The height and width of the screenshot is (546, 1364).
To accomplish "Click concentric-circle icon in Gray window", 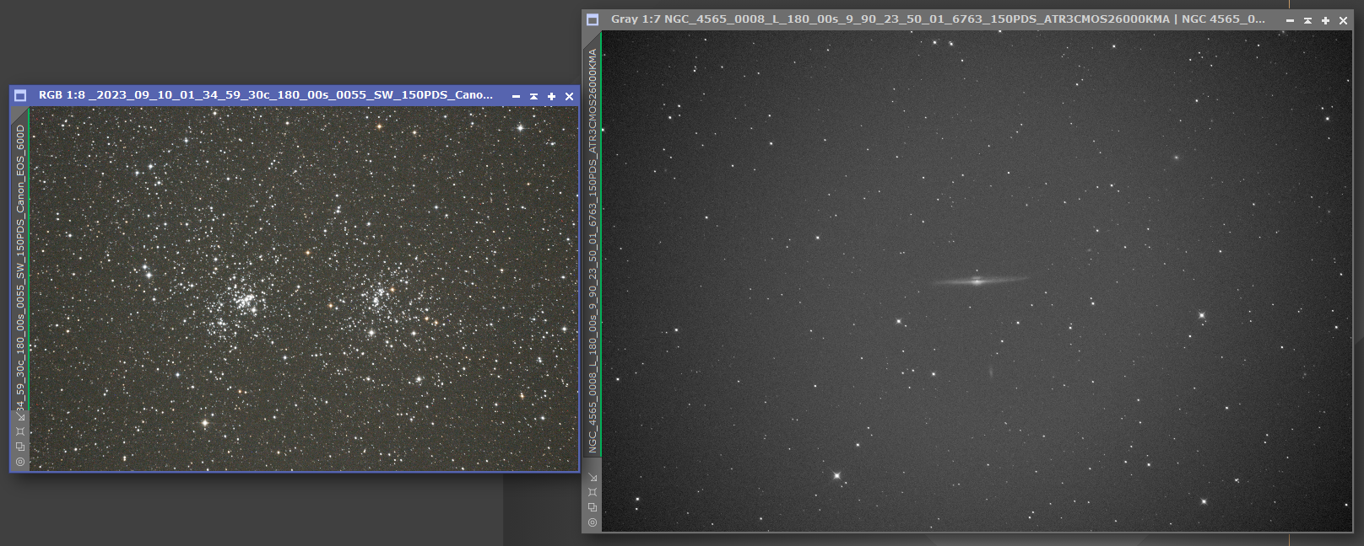I will click(x=593, y=522).
